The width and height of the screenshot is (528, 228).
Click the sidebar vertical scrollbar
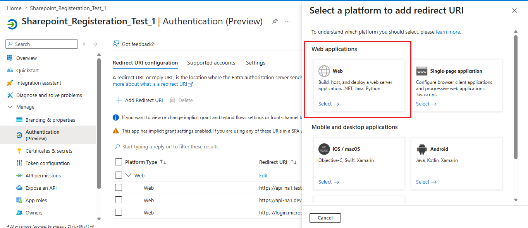(x=99, y=124)
